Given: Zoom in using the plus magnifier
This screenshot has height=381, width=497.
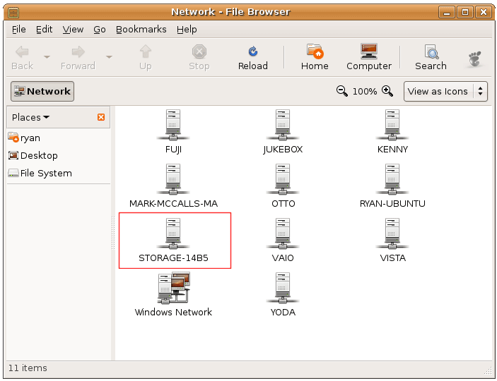Looking at the screenshot, I should pos(387,91).
